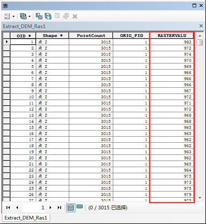
Task: Click the Switch Selection icon
Action: (x=48, y=16)
